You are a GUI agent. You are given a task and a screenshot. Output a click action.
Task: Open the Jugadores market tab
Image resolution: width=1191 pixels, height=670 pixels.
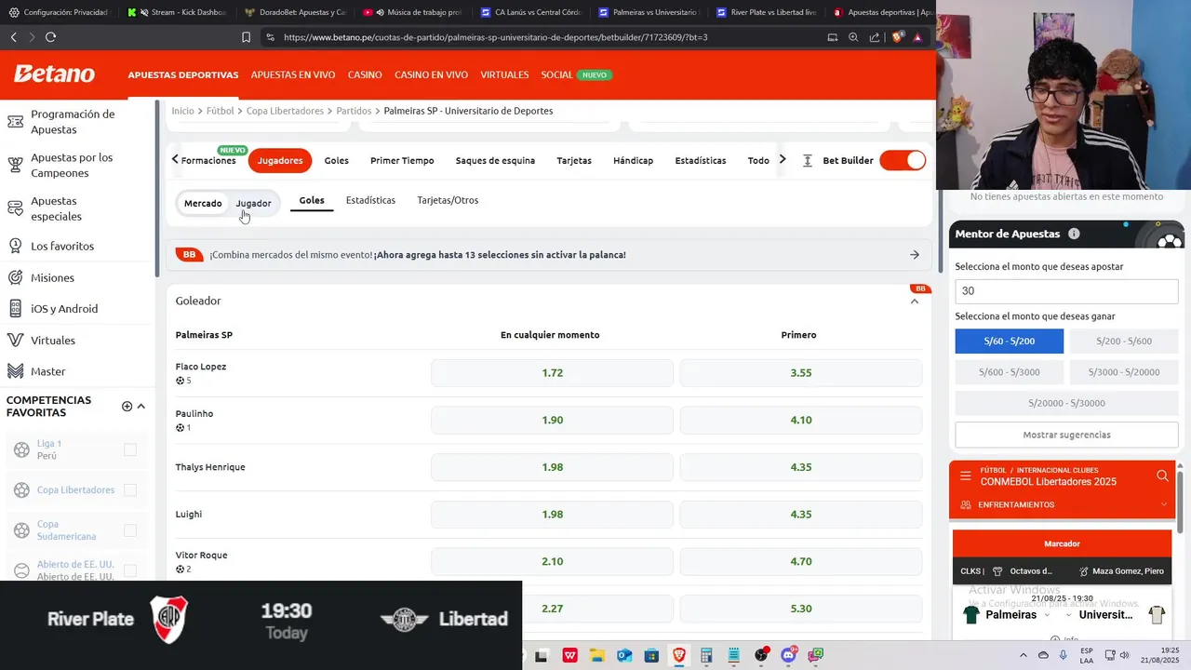(x=280, y=160)
